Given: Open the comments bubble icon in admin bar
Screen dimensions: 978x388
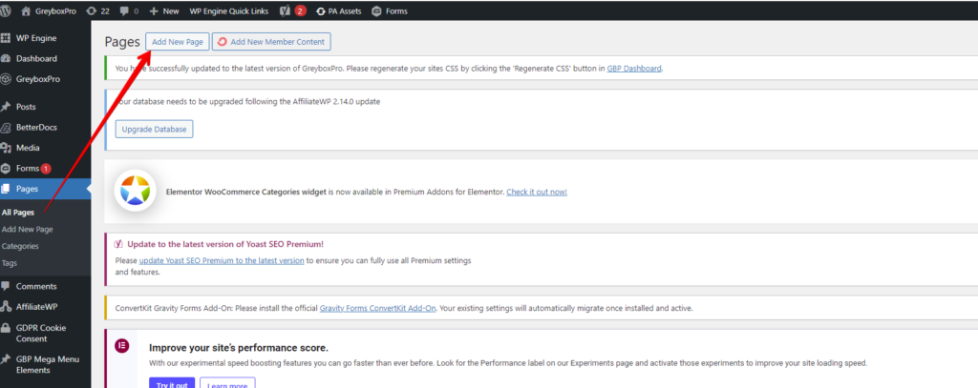Looking at the screenshot, I should point(125,11).
